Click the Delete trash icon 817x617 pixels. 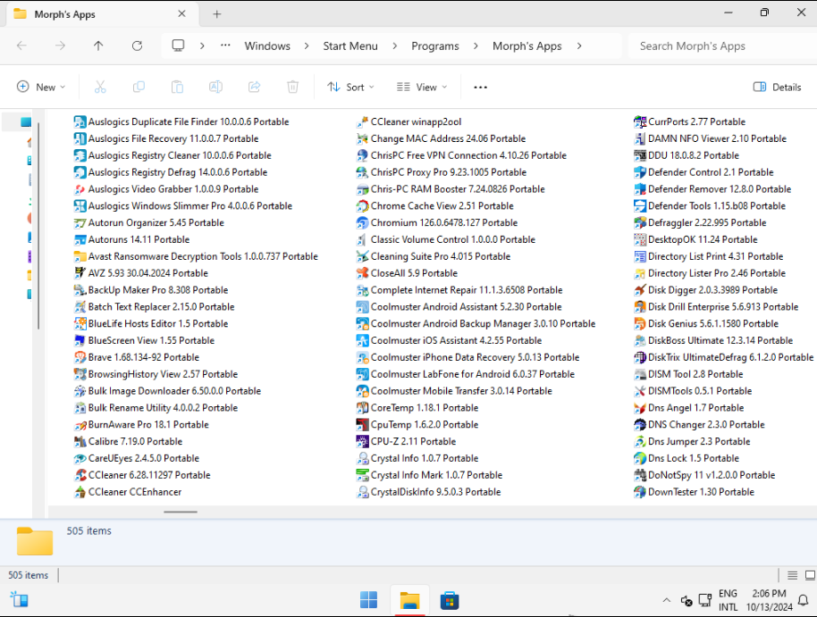pos(293,87)
